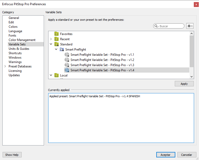Open the General category
199x160 pixels.
pos(14,18)
